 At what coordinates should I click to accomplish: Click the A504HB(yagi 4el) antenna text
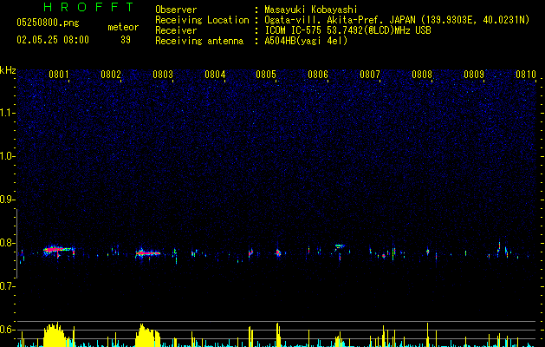click(306, 41)
